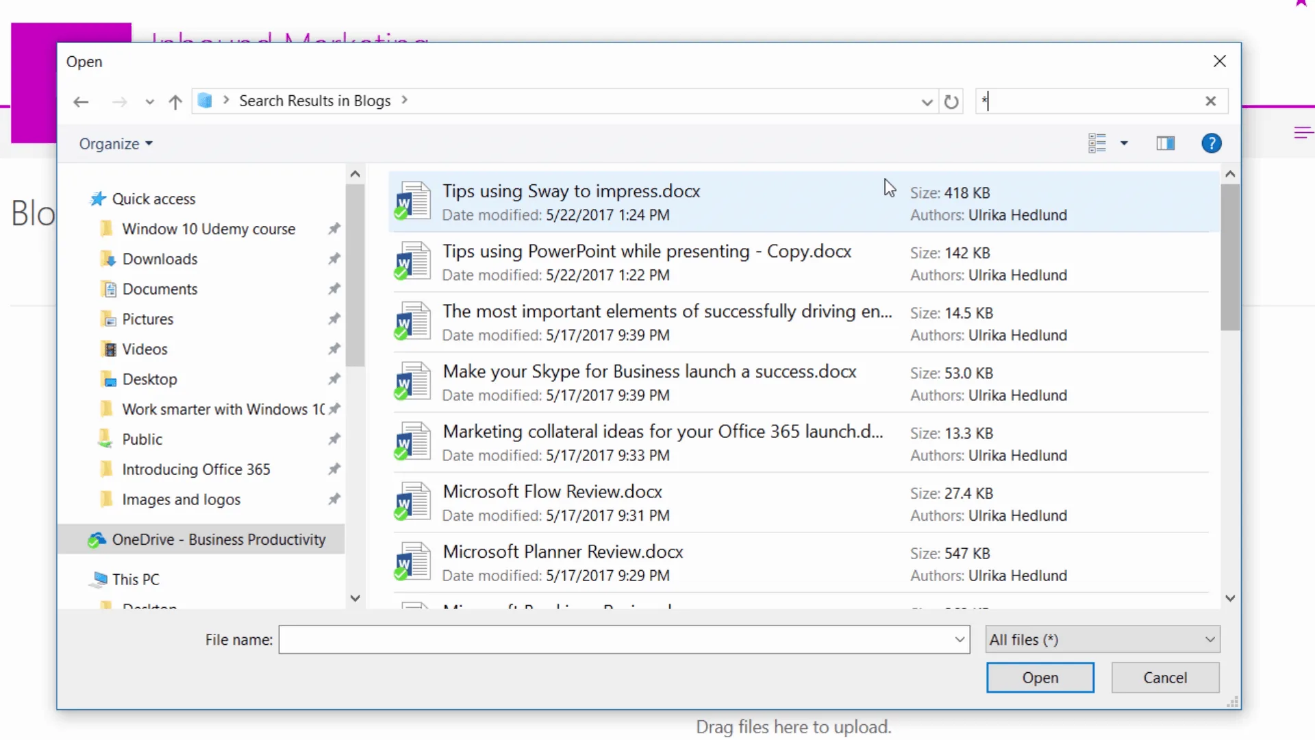The height and width of the screenshot is (740, 1315).
Task: Click the pin icon beside Public
Action: 334,439
